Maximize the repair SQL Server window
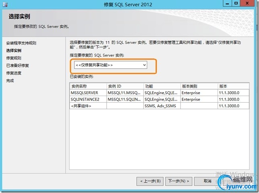The height and width of the screenshot is (193, 259). click(x=236, y=3)
